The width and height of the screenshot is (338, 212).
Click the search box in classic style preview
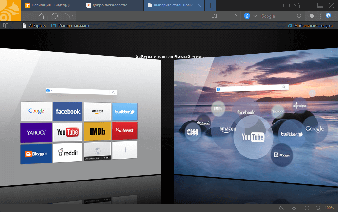[81, 91]
